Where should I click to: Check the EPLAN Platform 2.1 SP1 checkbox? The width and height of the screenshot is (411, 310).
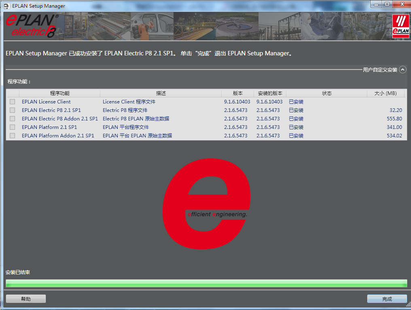pyautogui.click(x=13, y=127)
